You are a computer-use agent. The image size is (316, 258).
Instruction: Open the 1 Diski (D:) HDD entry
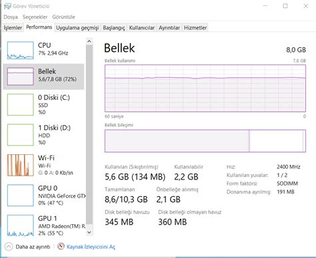coord(43,135)
